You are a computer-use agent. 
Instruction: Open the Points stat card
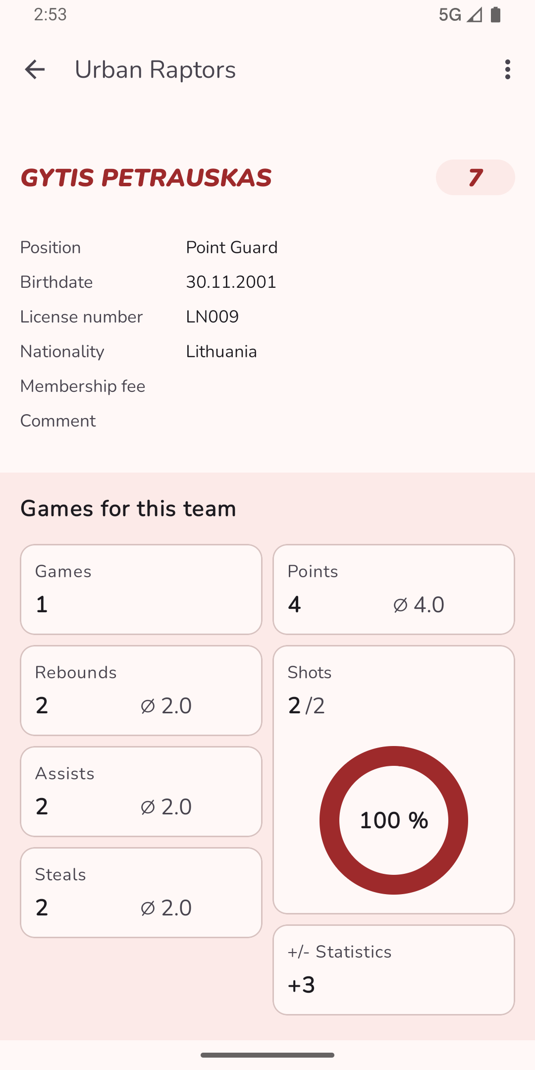click(394, 589)
